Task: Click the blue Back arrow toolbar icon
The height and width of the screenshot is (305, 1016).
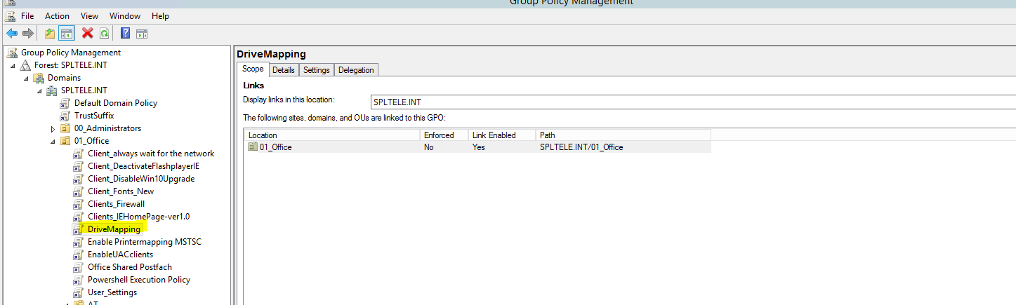Action: pos(12,33)
